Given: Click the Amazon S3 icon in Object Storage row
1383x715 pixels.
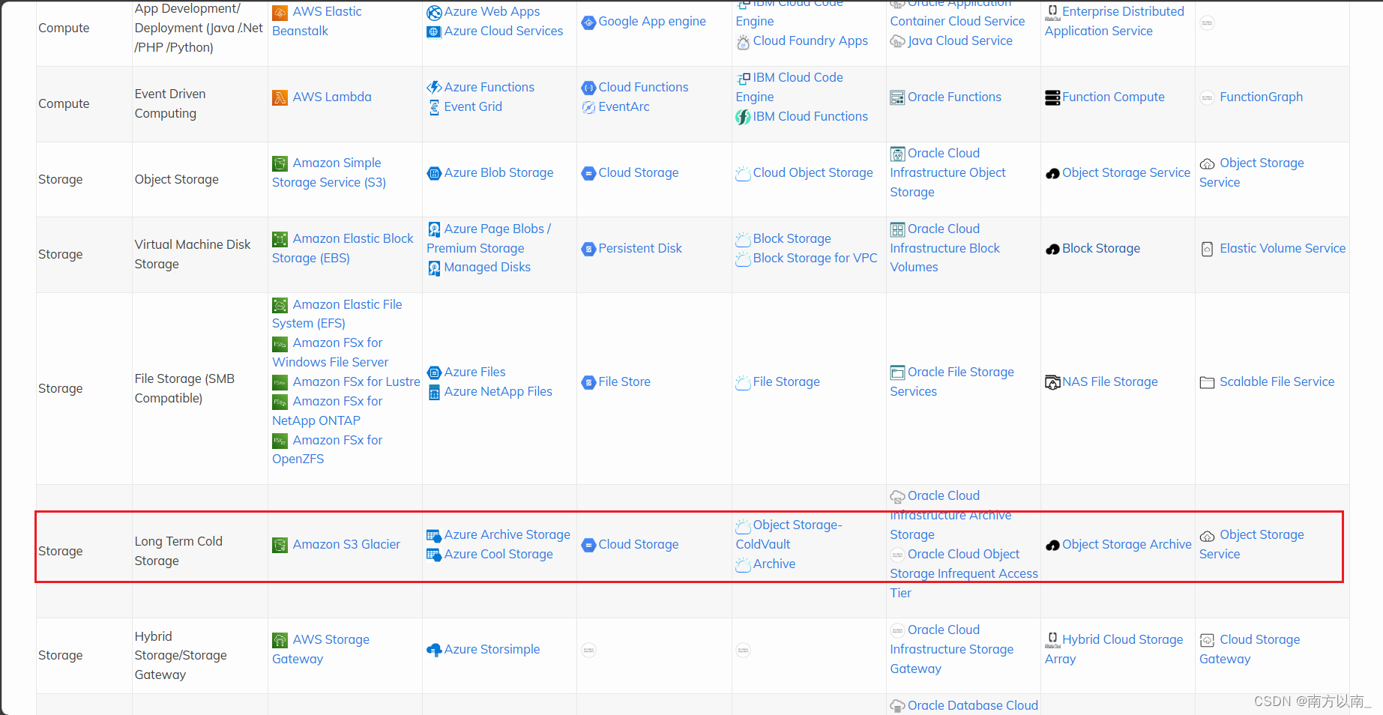Looking at the screenshot, I should [280, 163].
